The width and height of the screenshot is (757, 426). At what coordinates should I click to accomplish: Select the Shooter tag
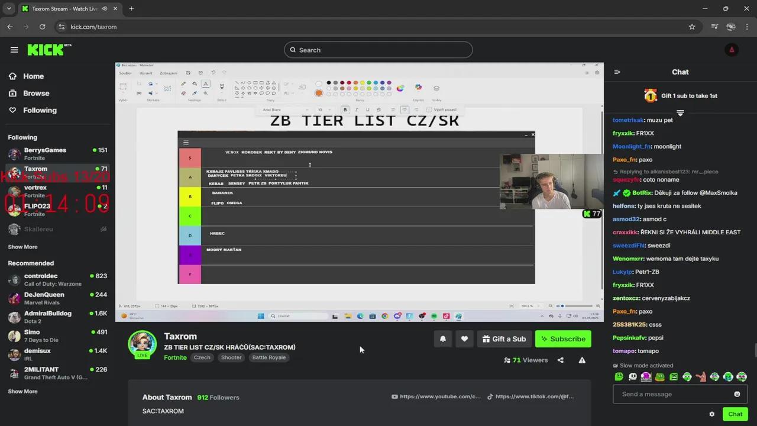pyautogui.click(x=231, y=358)
